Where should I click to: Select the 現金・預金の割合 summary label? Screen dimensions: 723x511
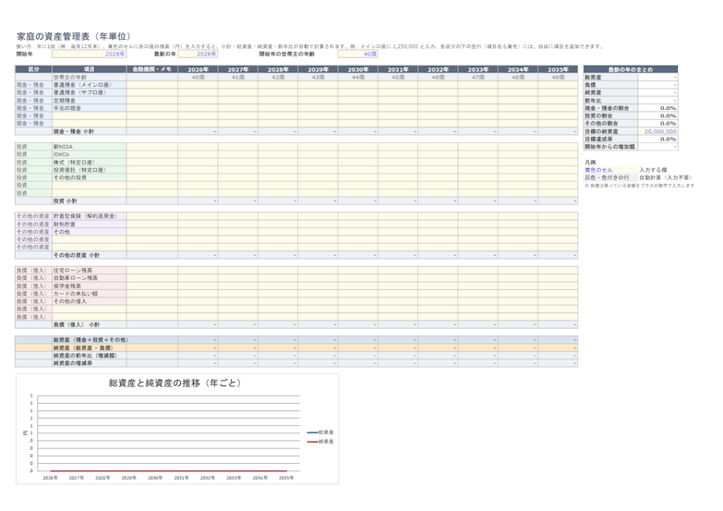tap(610, 108)
